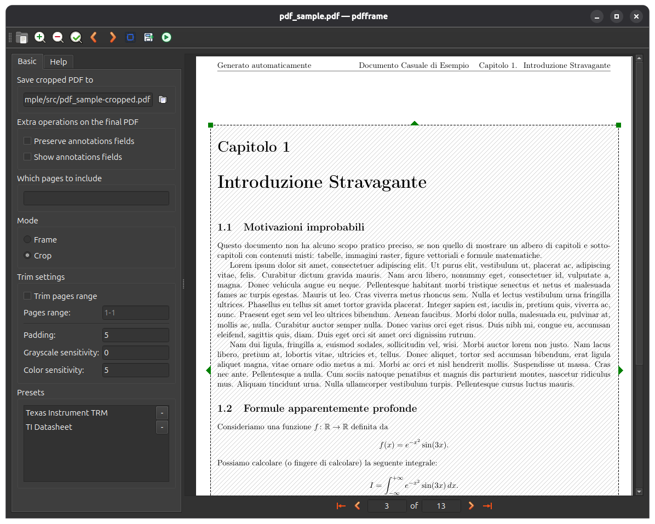The width and height of the screenshot is (655, 524).
Task: Zoom in on the document
Action: pyautogui.click(x=39, y=37)
